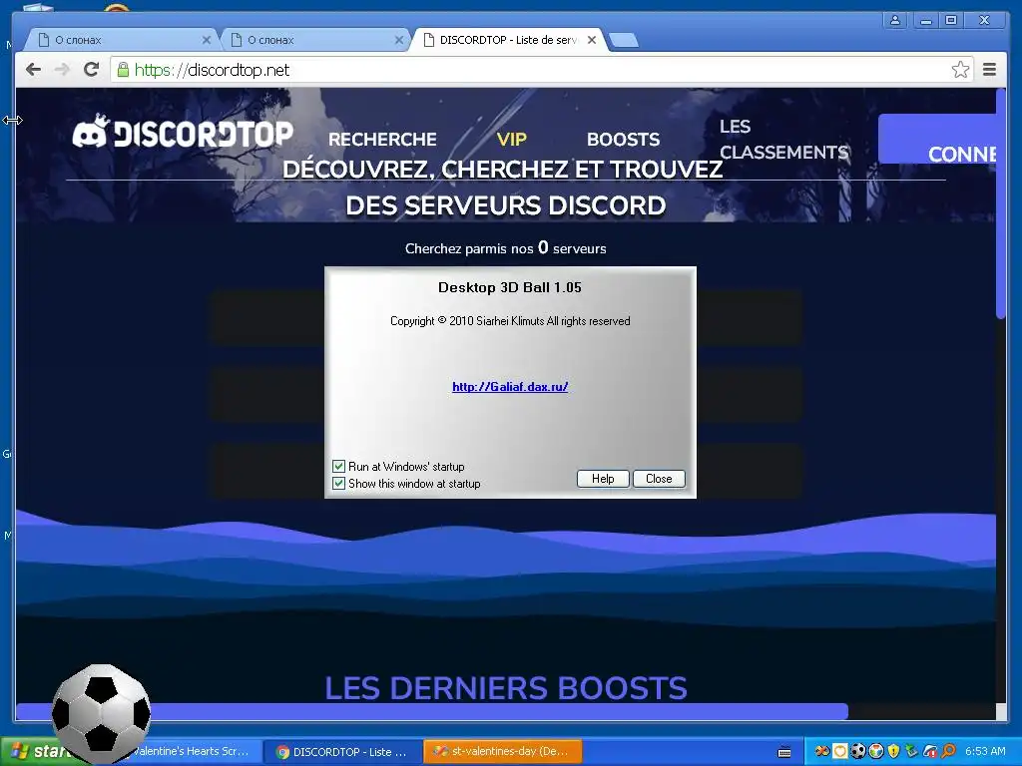Image resolution: width=1022 pixels, height=766 pixels.
Task: Click the 'LES DERNIERS BOOSTS' heading
Action: [x=506, y=688]
